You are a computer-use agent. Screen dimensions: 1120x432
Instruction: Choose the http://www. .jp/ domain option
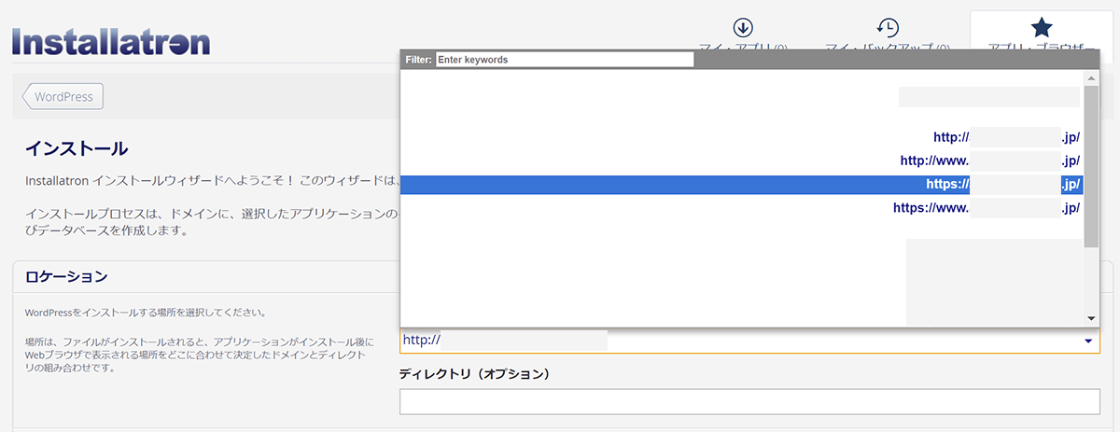click(x=742, y=160)
